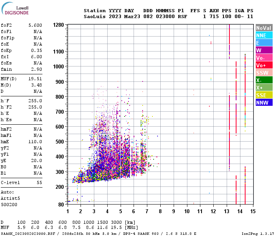Click the 10 frequency axis label
Viewport: 275px width, 236px height.
(187, 211)
